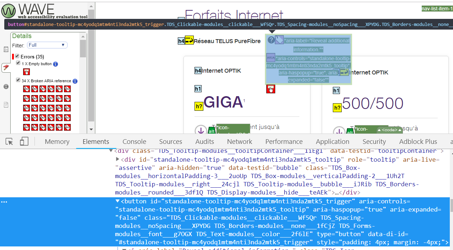This screenshot has height=250, width=453.
Task: Click the aria-label tag icon in overlay
Action: click(x=279, y=40)
